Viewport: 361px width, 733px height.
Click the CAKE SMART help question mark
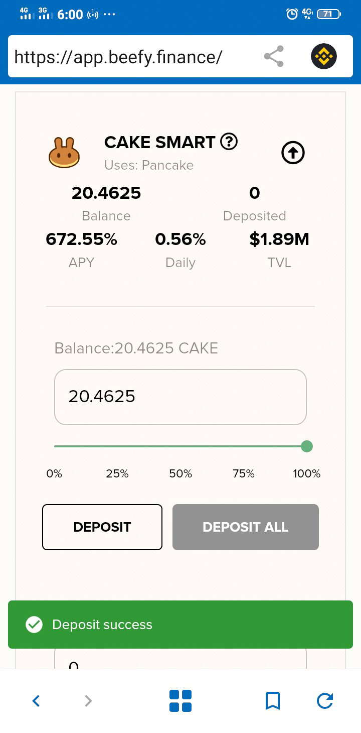point(229,142)
